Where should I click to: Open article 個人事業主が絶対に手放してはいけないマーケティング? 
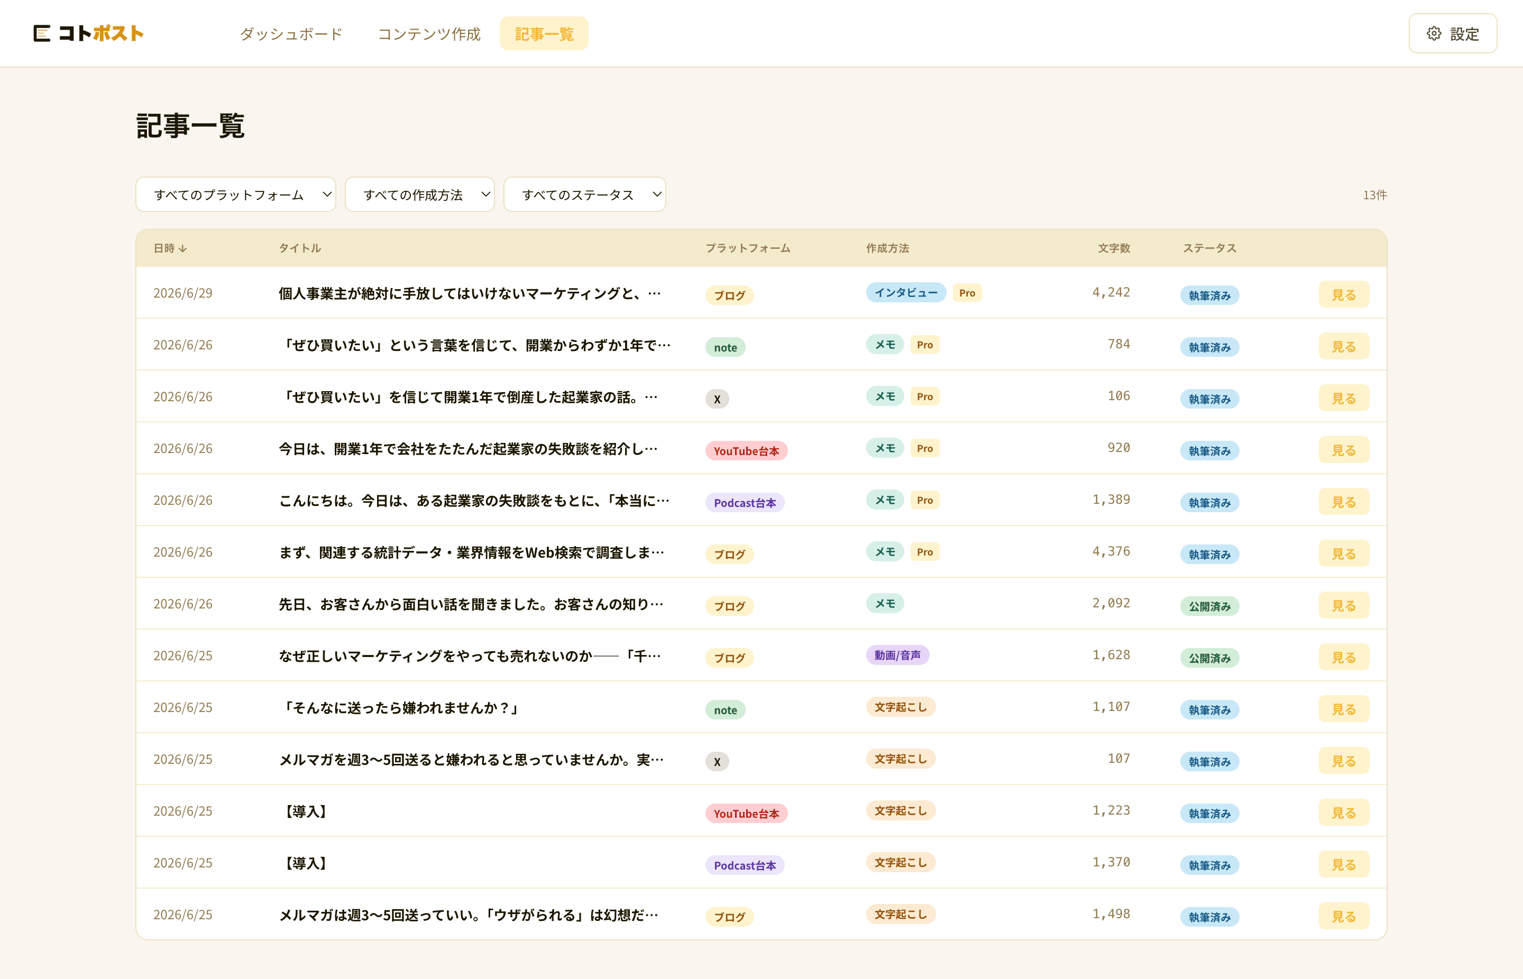(470, 293)
